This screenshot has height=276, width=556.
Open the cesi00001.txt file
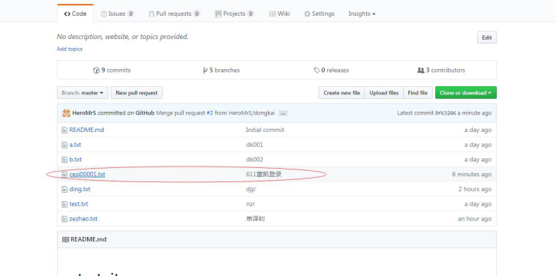pyautogui.click(x=87, y=175)
